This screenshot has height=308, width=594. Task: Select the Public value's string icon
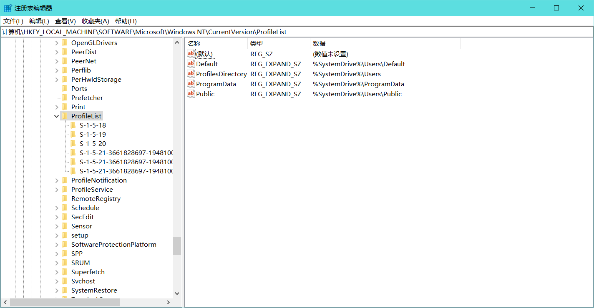[191, 94]
